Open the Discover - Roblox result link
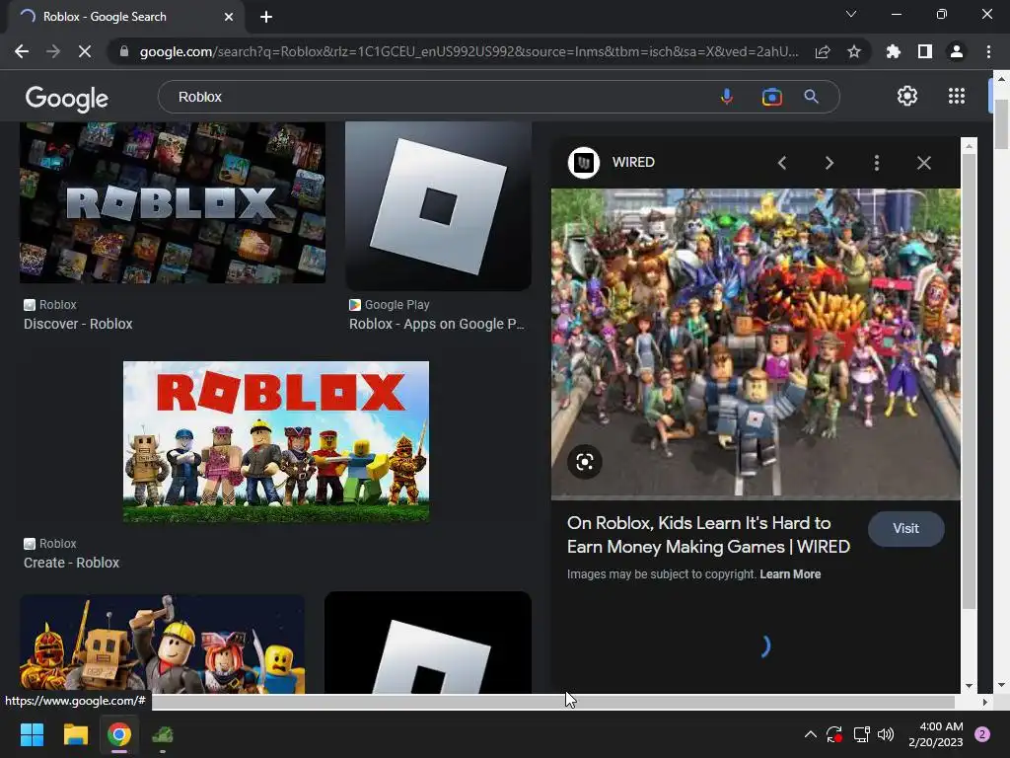Image resolution: width=1010 pixels, height=758 pixels. point(78,324)
